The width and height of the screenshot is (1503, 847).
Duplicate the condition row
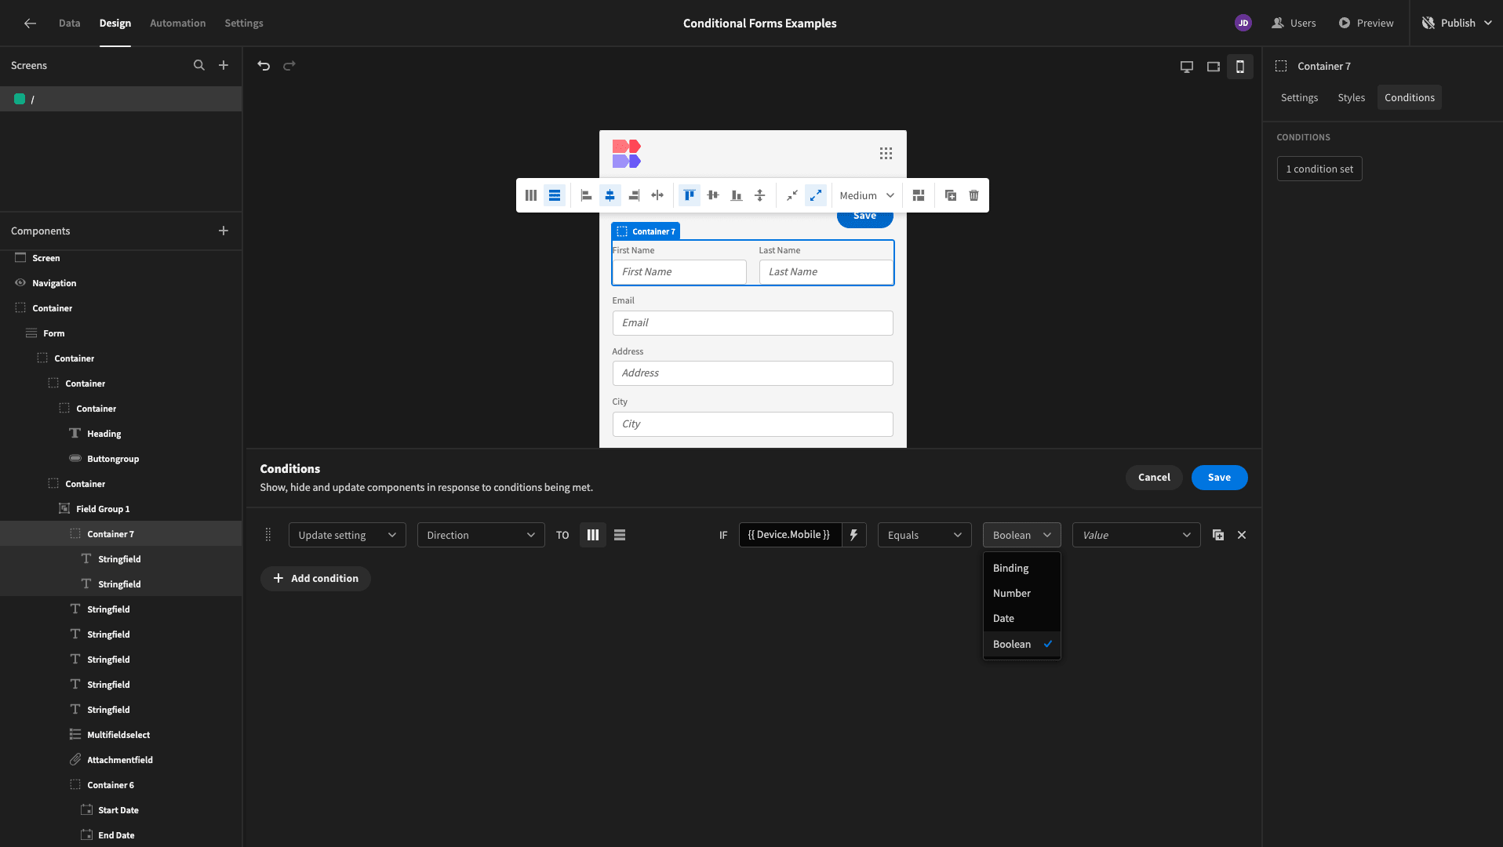1218,535
